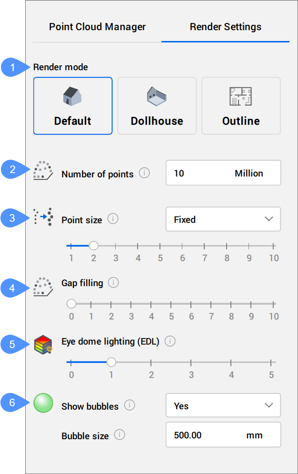Set the Point size slider to 5
The height and width of the screenshot is (474, 298).
pyautogui.click(x=160, y=246)
